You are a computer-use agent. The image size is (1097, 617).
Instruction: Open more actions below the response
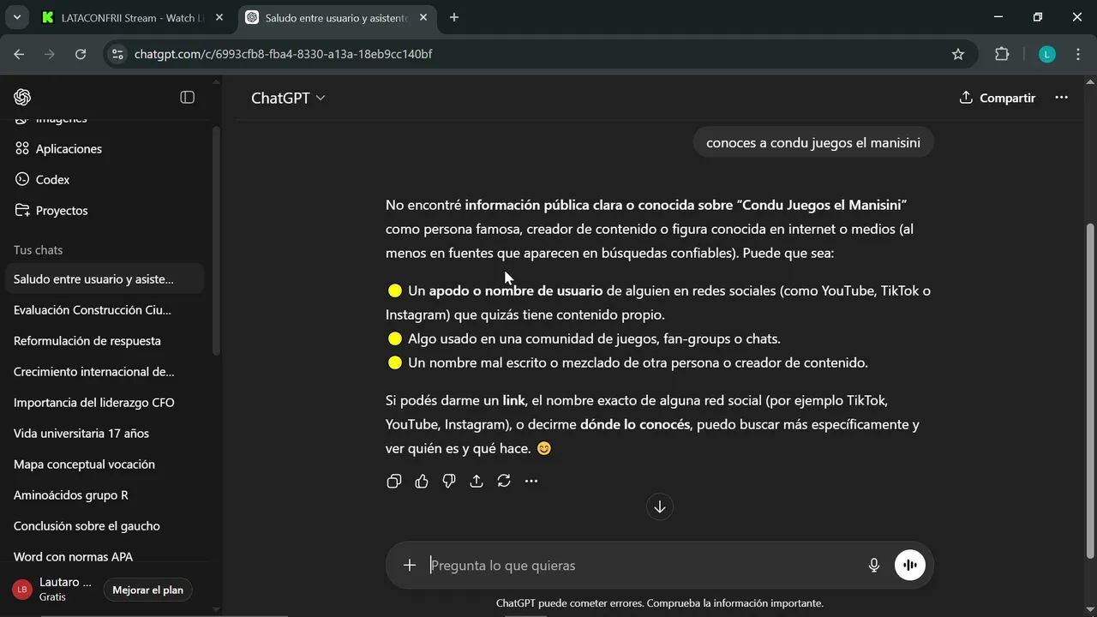click(x=531, y=481)
